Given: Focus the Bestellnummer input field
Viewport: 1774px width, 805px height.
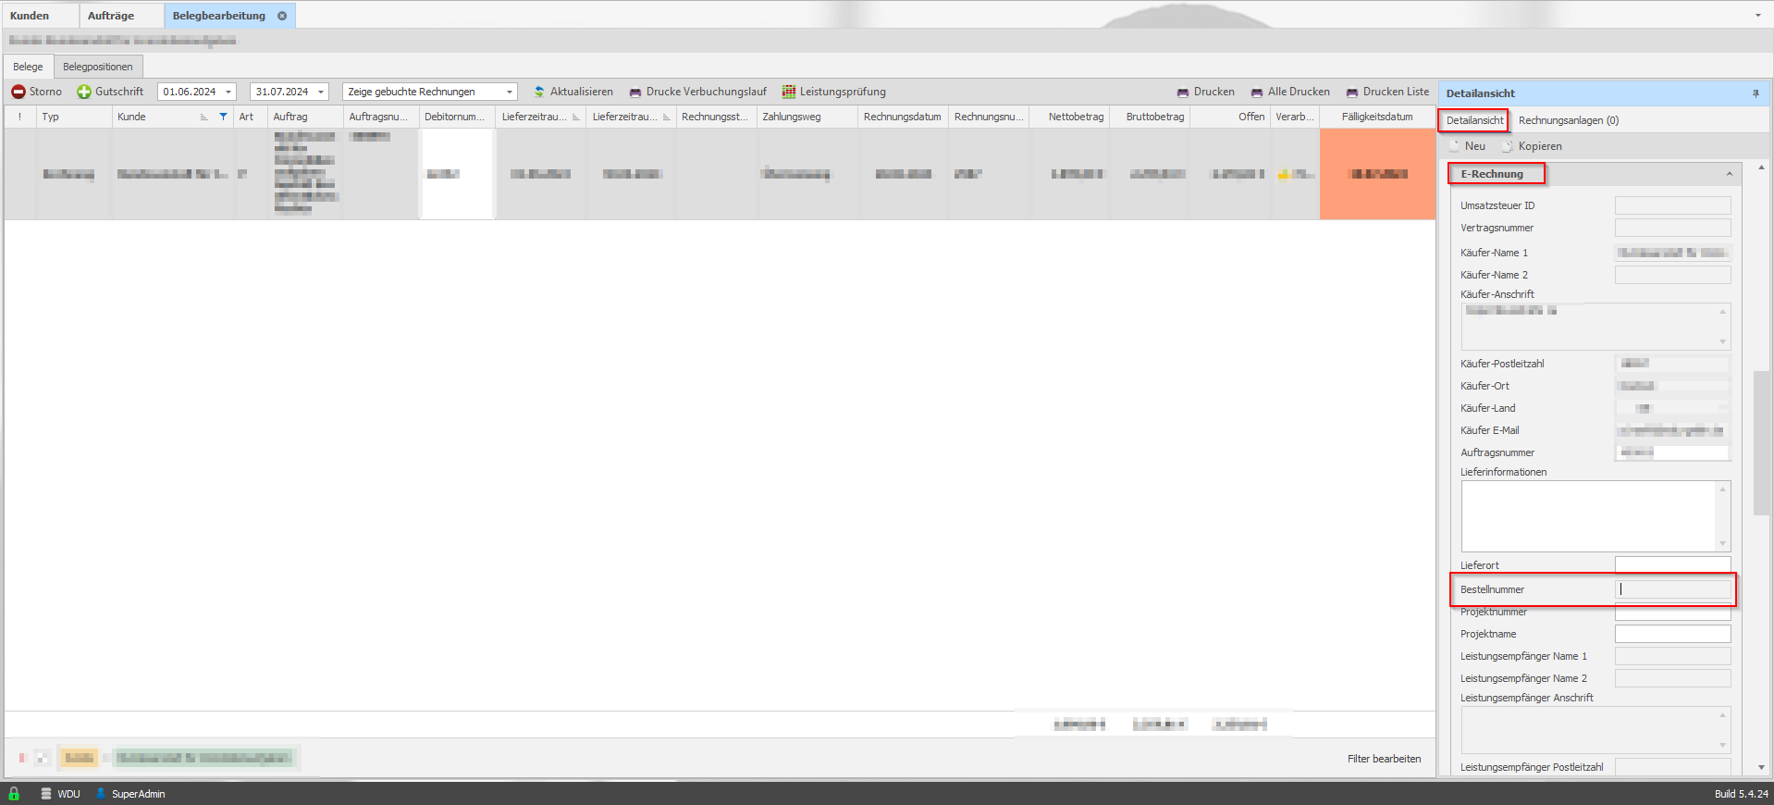Looking at the screenshot, I should pos(1672,589).
